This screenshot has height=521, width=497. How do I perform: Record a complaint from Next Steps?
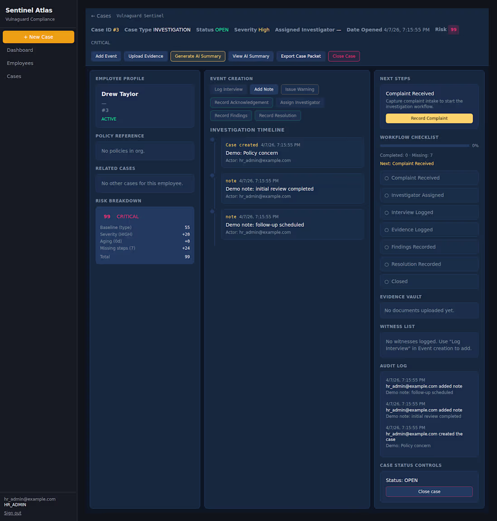click(x=429, y=118)
